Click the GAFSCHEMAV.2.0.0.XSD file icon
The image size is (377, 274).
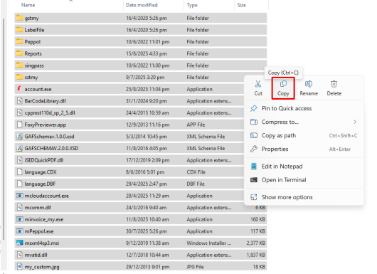20,148
